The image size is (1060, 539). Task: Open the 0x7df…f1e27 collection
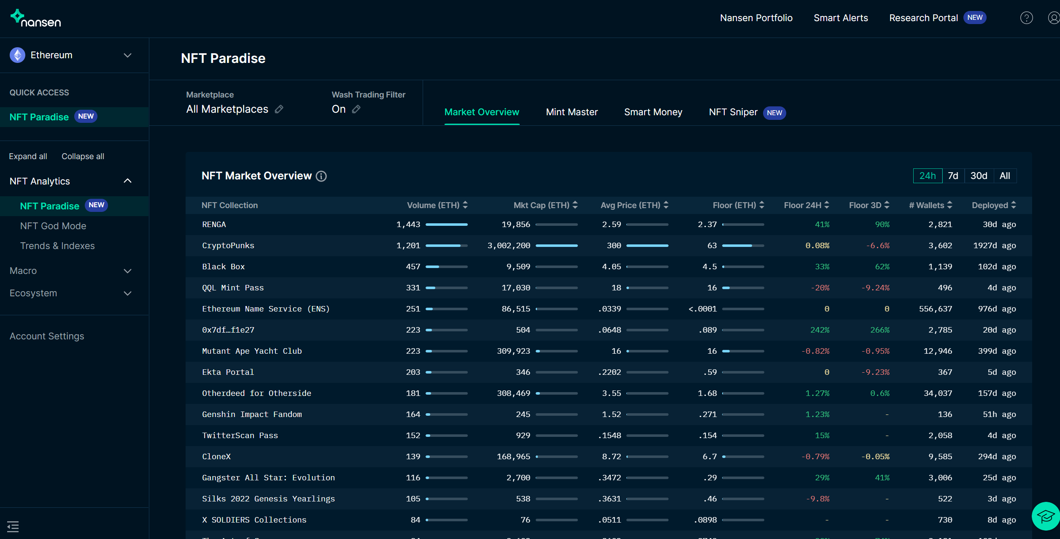[228, 330]
